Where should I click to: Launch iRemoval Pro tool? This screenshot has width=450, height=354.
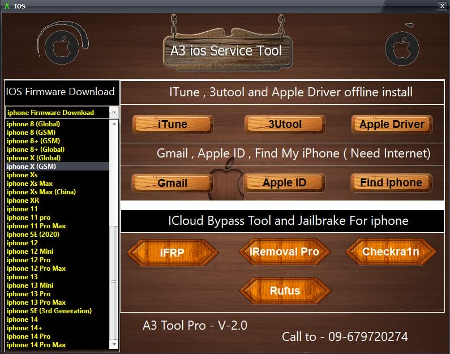[284, 251]
